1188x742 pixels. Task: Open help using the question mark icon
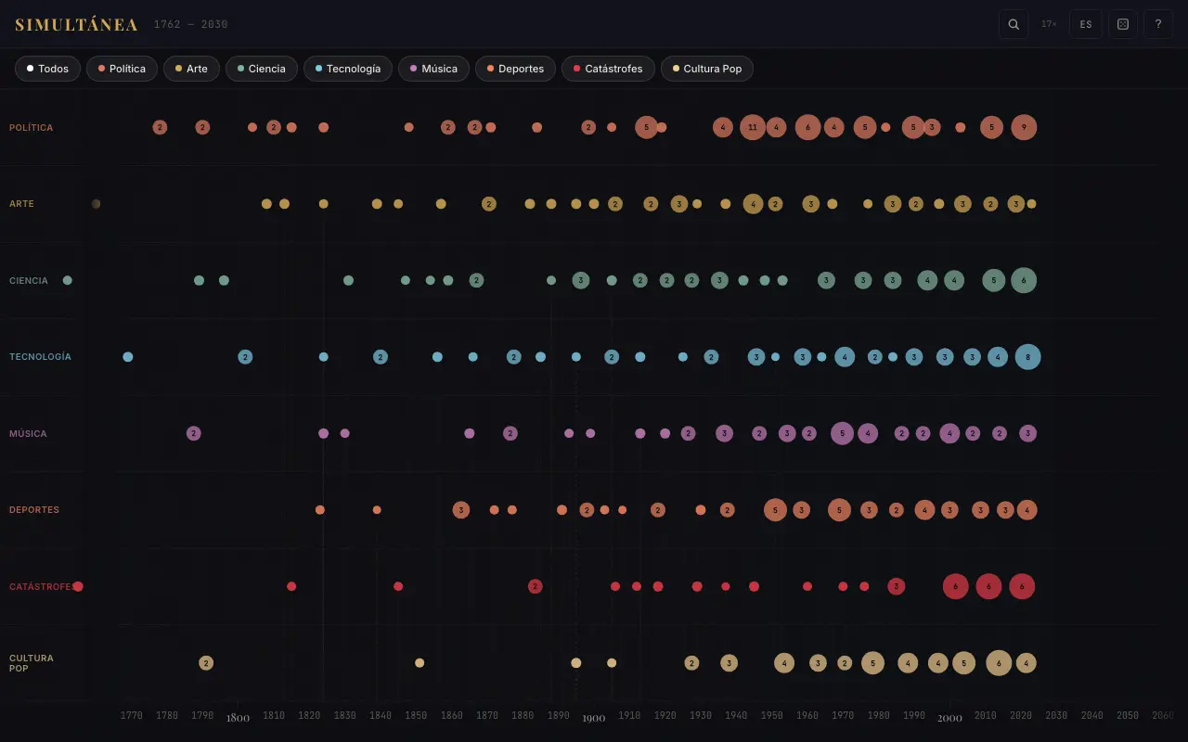pyautogui.click(x=1158, y=24)
